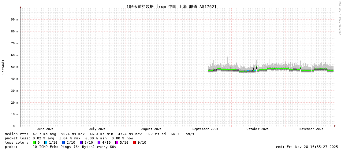Select the violet 4/10 loss swatch

coord(99,142)
